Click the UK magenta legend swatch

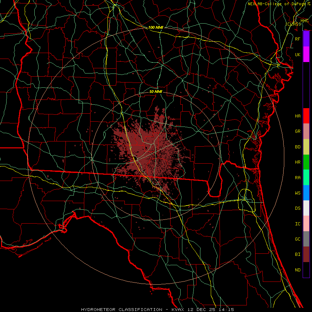[306, 54]
